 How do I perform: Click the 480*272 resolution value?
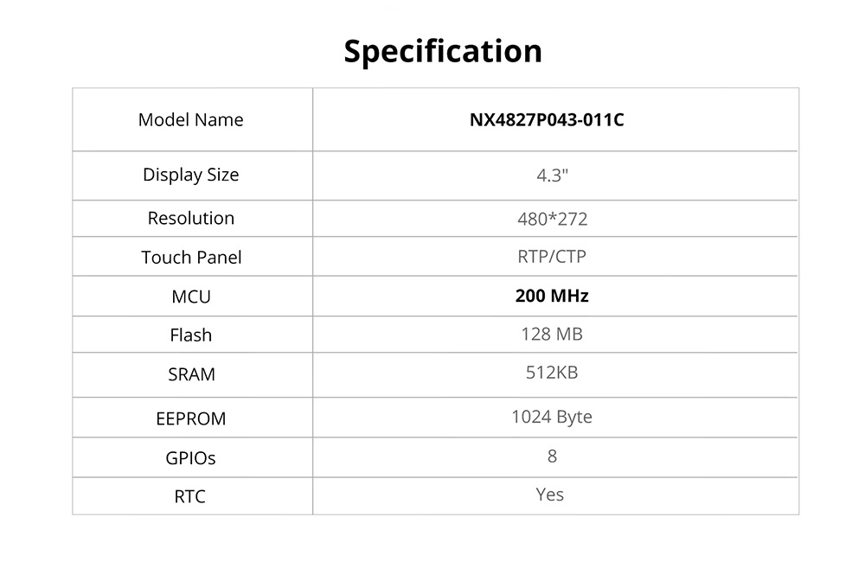click(x=552, y=219)
